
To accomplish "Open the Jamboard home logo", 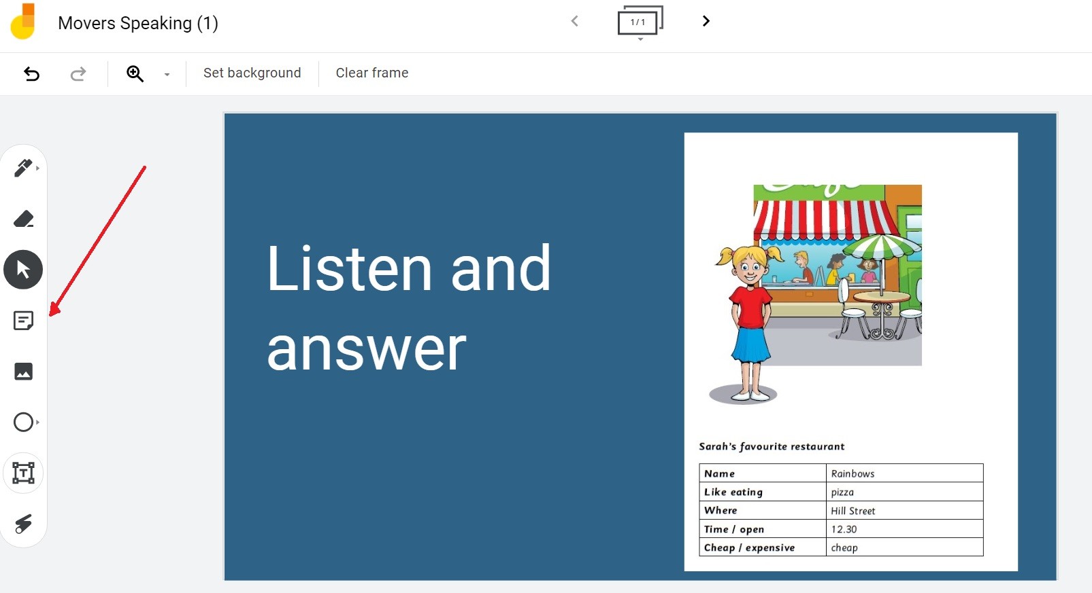I will pyautogui.click(x=24, y=22).
